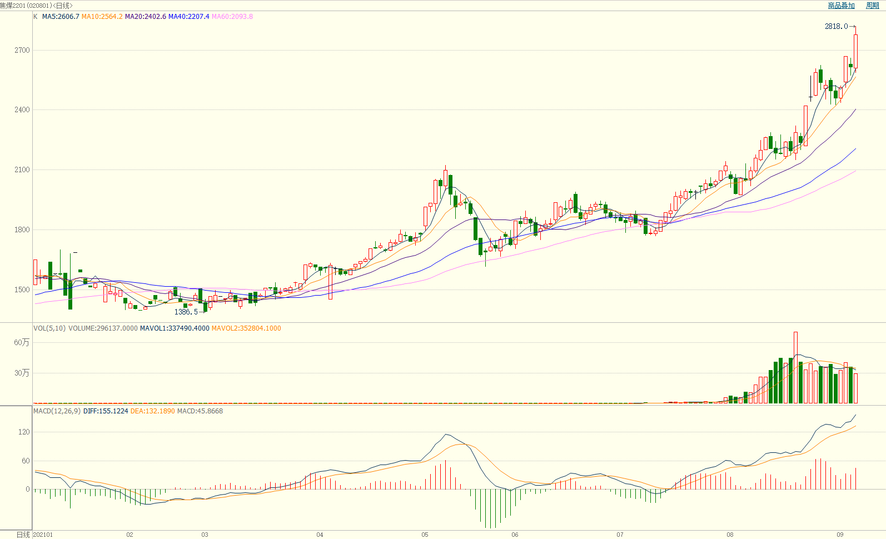Select the MA5 indicator label
This screenshot has width=886, height=539.
61,17
